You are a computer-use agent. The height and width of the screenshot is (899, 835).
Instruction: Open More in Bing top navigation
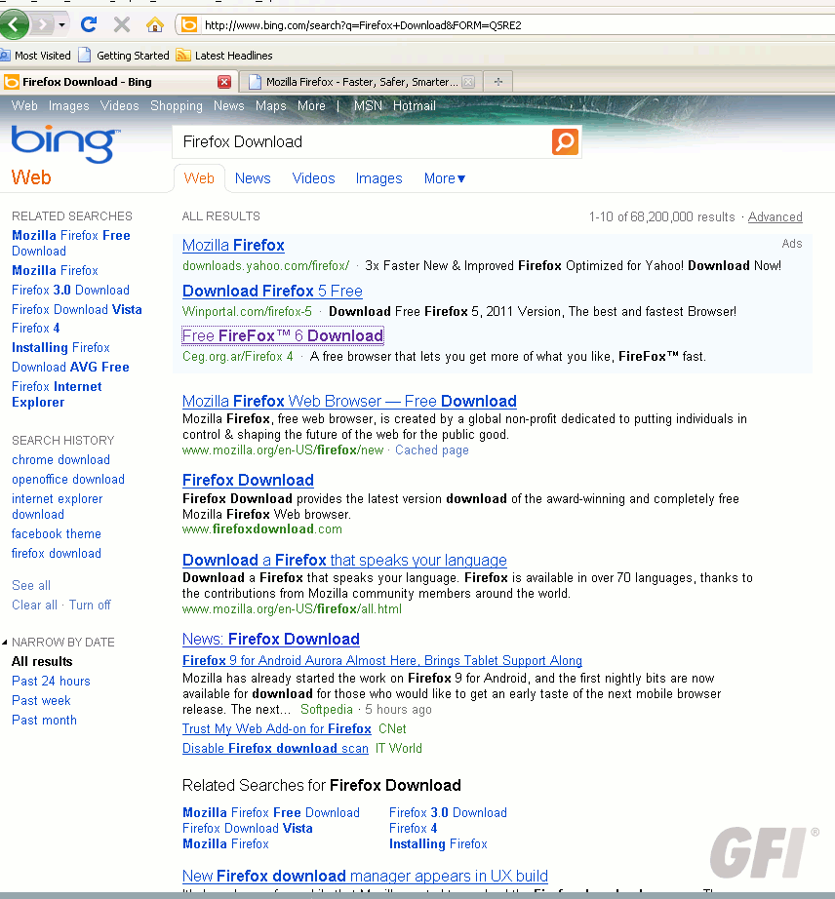pos(311,106)
